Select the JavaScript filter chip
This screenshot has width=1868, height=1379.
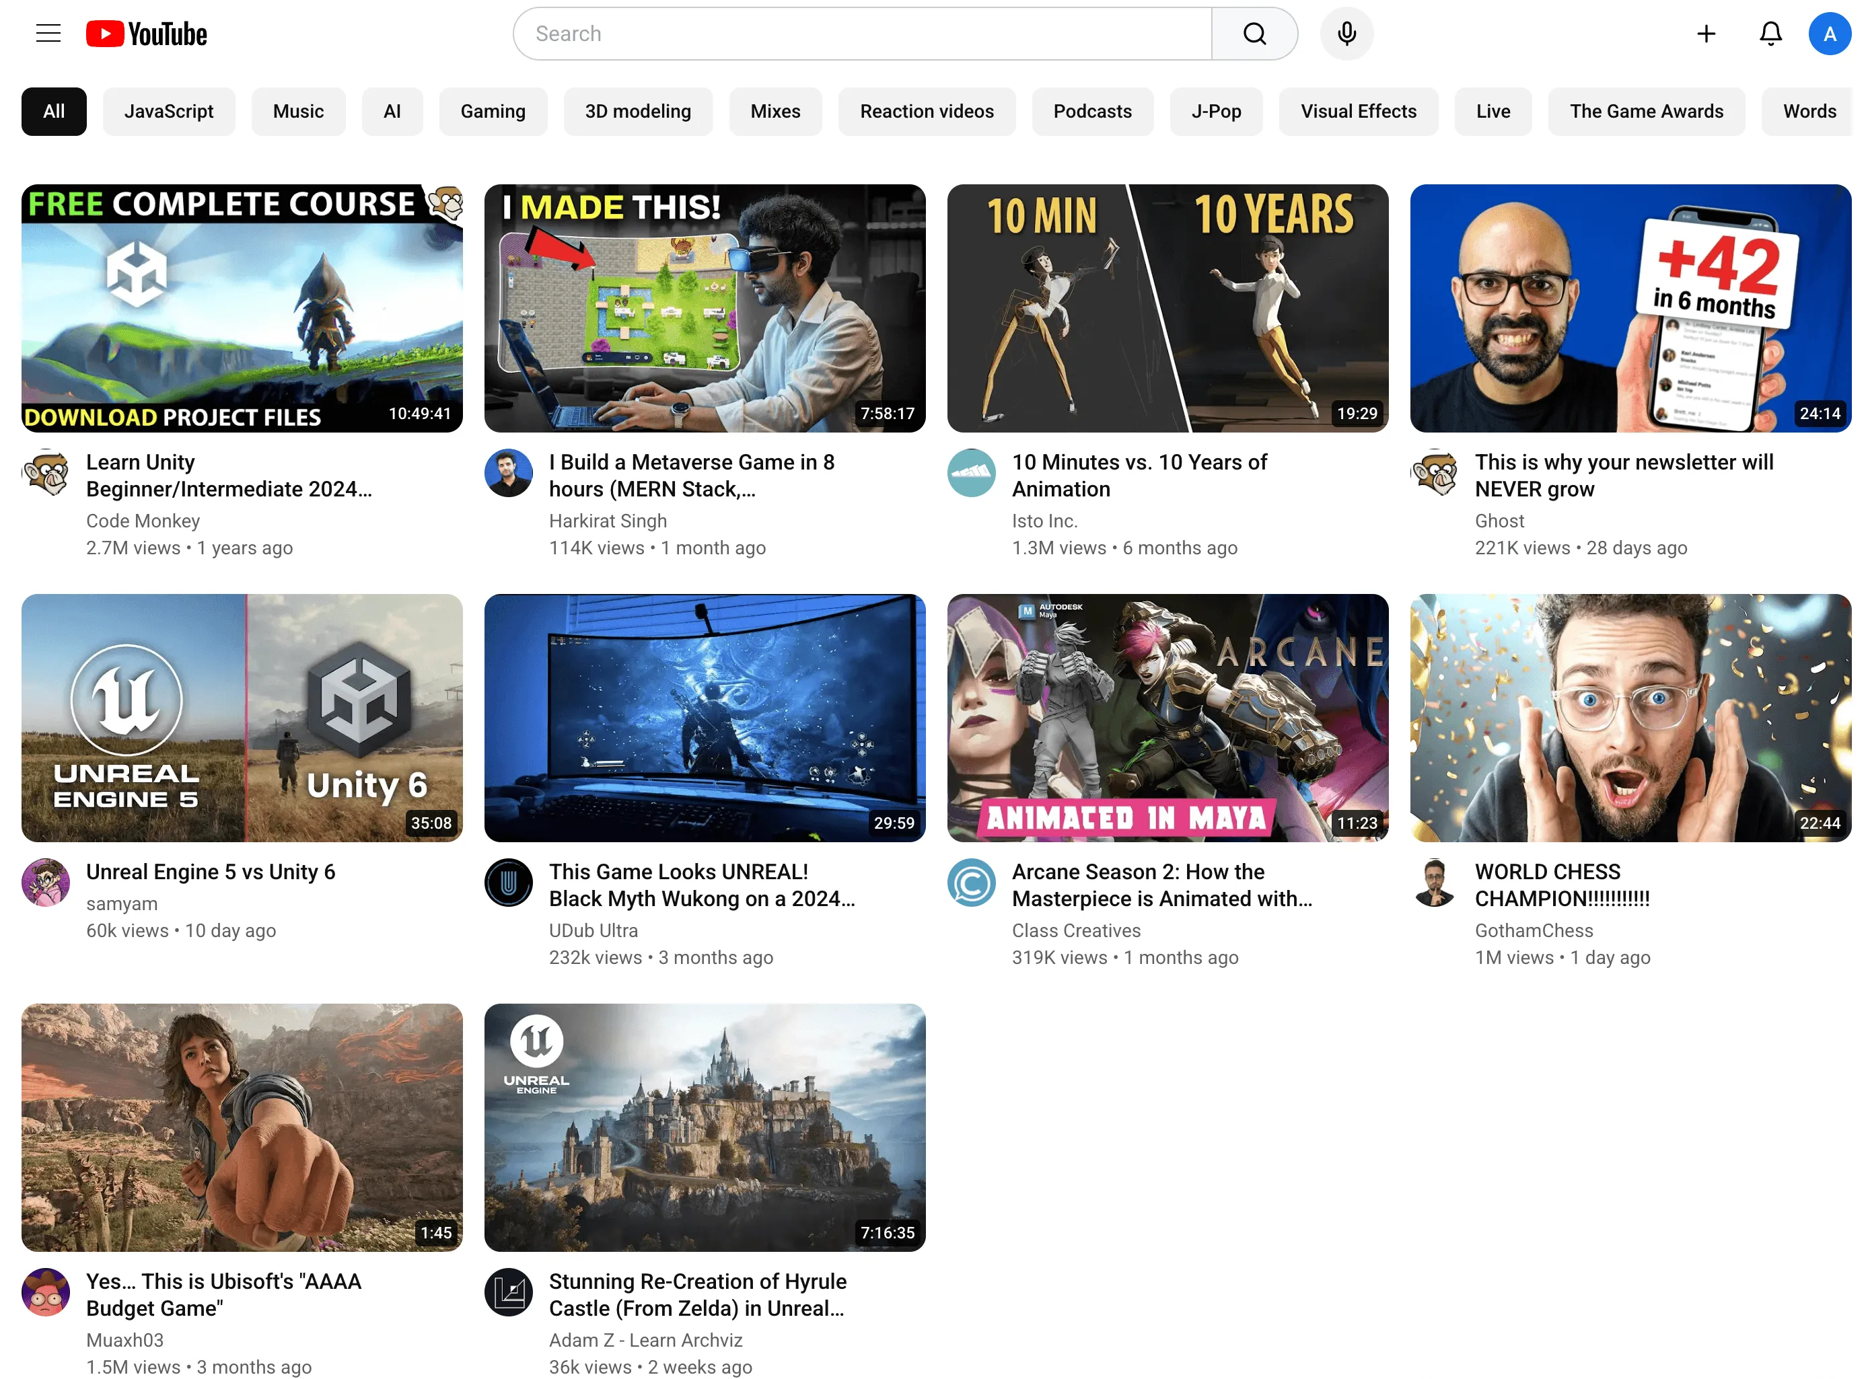(x=169, y=111)
